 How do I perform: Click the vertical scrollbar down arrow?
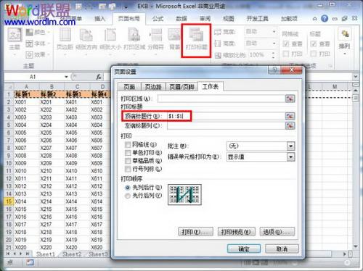pyautogui.click(x=356, y=246)
